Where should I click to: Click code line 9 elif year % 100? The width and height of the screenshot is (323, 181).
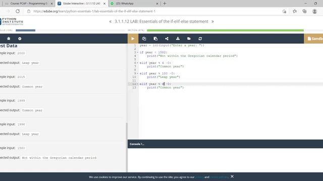tap(157, 73)
